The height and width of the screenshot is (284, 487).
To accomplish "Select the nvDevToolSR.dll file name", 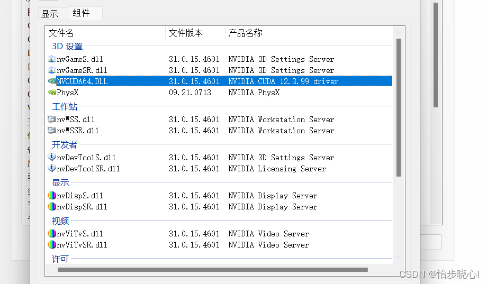I will pyautogui.click(x=88, y=169).
